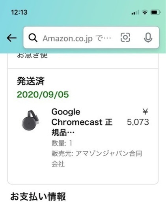
Task: Open seller アマゾンジャパン合同会社 link
Action: click(97, 159)
